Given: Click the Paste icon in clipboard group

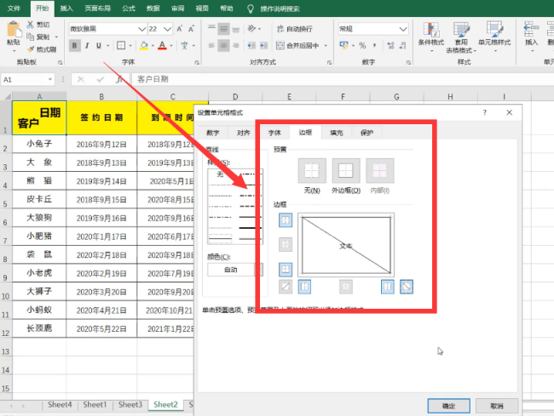Looking at the screenshot, I should tap(14, 30).
